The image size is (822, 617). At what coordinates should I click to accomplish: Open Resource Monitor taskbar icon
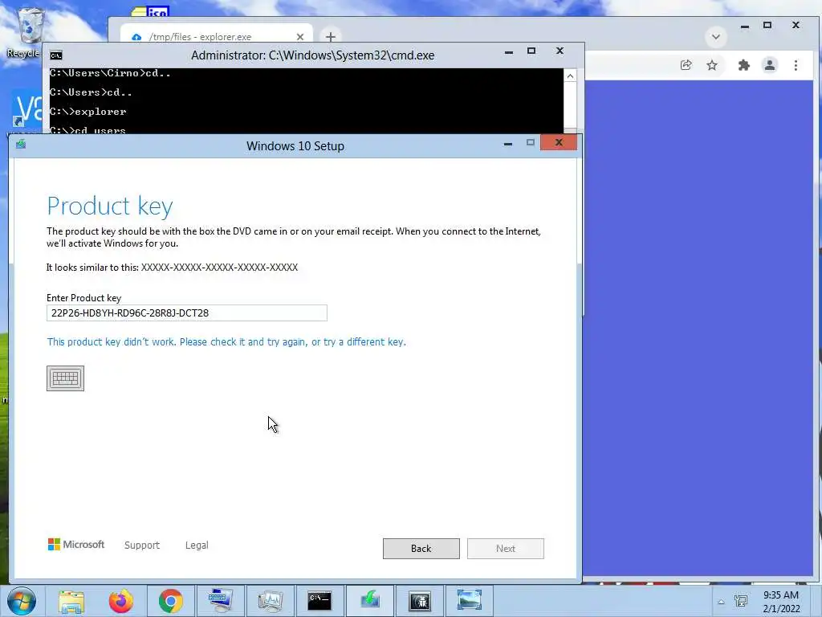tap(270, 601)
